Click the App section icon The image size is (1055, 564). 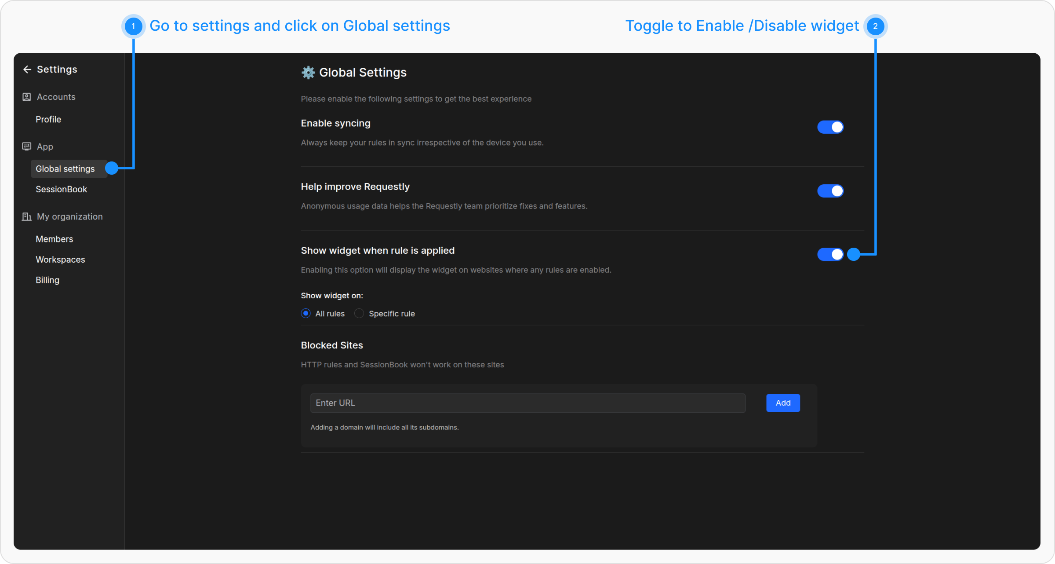(x=27, y=146)
